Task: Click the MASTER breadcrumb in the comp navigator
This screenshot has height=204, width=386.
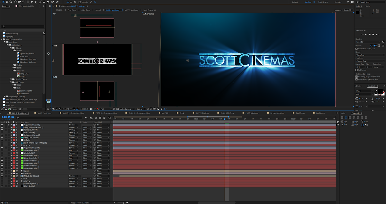Action: [59, 10]
